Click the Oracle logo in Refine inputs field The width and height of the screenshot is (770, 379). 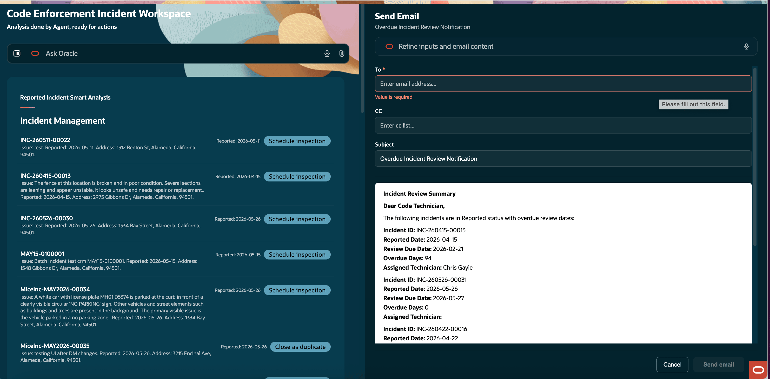(389, 46)
